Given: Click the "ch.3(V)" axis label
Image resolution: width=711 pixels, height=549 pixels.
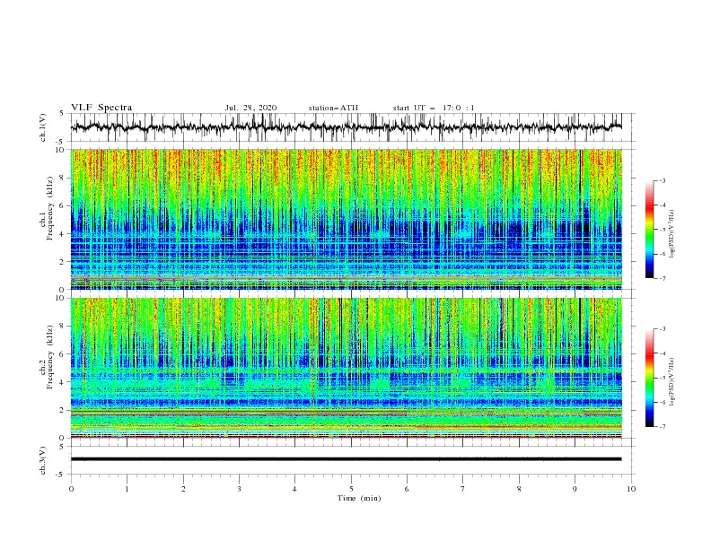Looking at the screenshot, I should (x=43, y=460).
